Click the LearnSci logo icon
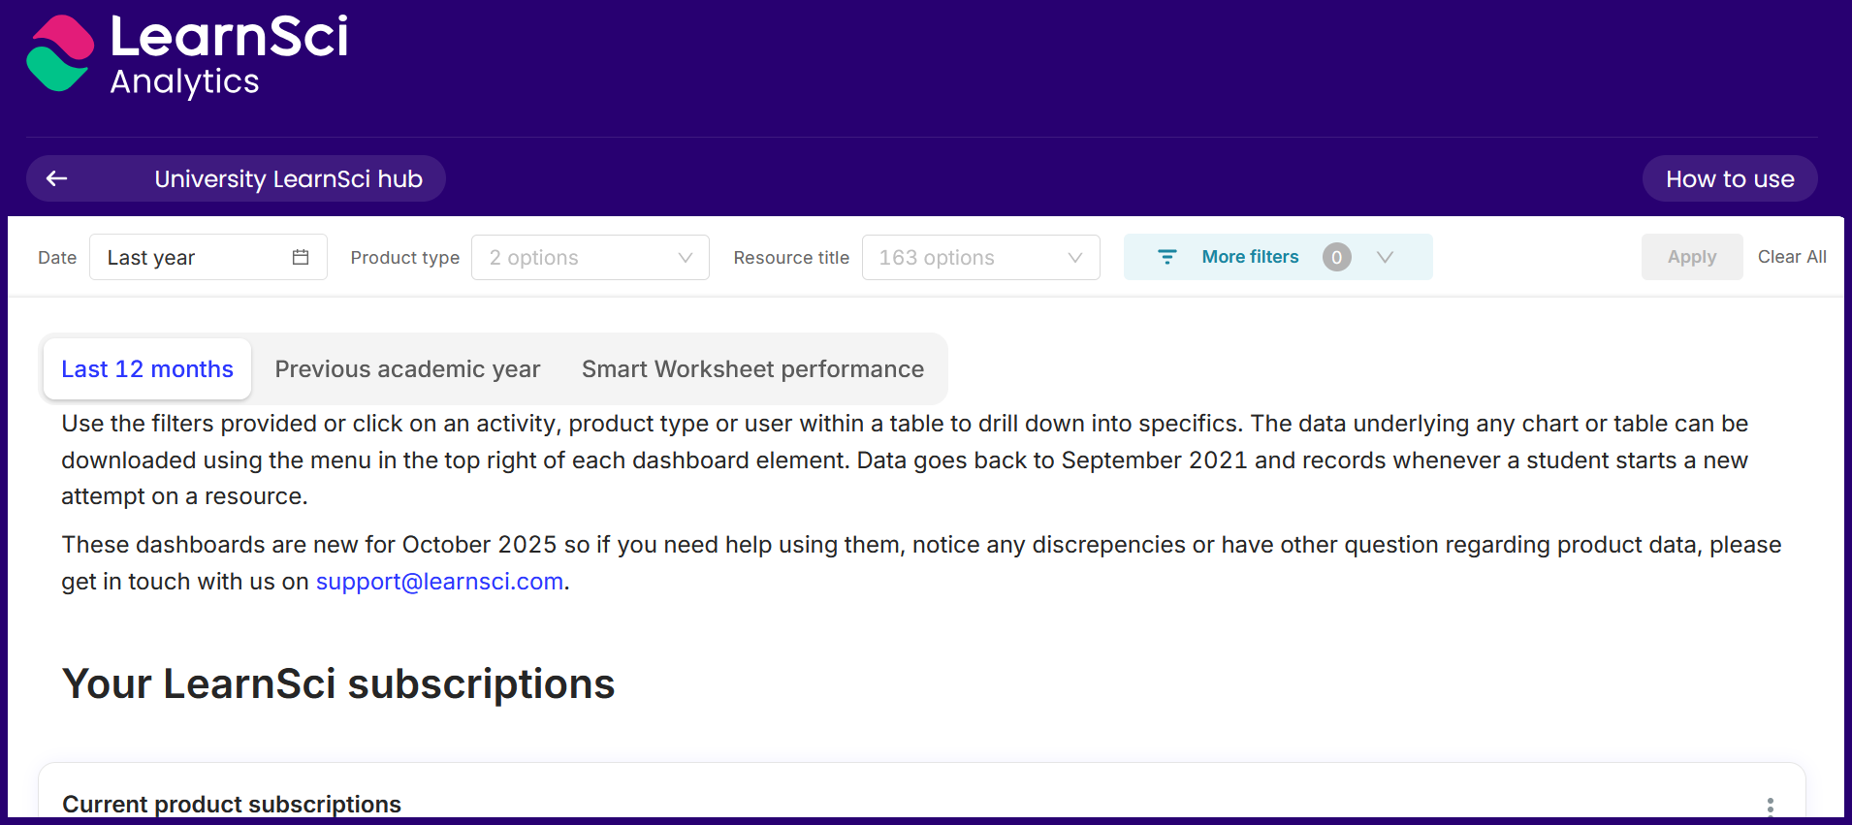1852x825 pixels. [x=60, y=53]
